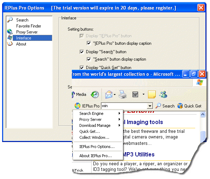
Task: Open Favorite Finder options page
Action: point(29,26)
